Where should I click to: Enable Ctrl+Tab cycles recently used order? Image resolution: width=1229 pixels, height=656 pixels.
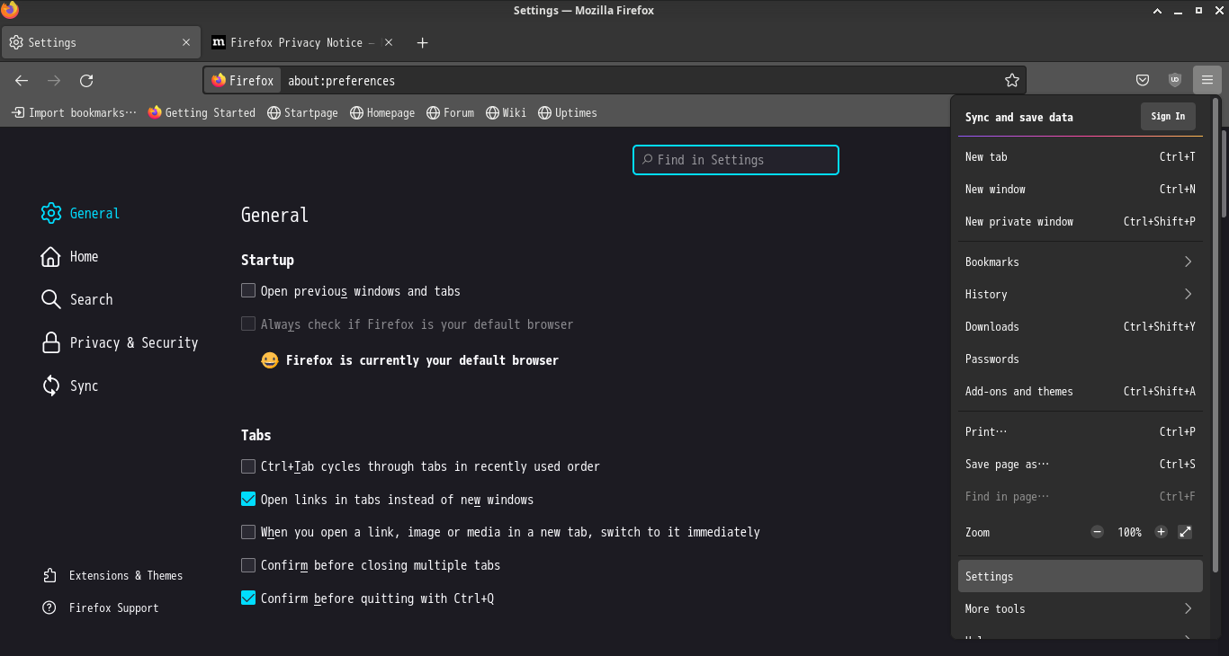(x=248, y=466)
